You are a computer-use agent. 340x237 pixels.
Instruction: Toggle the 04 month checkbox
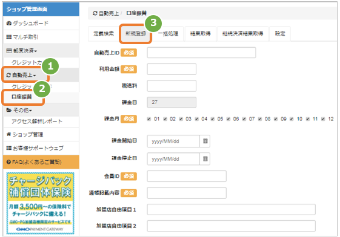point(197,119)
